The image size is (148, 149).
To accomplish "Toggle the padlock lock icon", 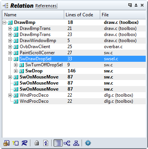I will pyautogui.click(x=37, y=143).
